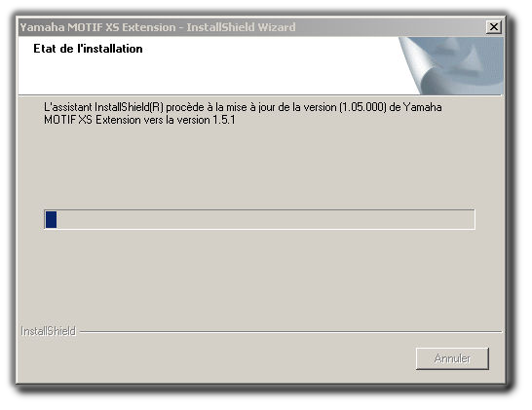Click the triangle shape in the header artwork
Image resolution: width=532 pixels, height=410 pixels.
tap(473, 57)
